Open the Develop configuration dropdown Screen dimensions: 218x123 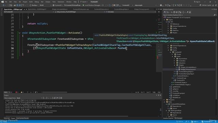pyautogui.click(x=35, y=5)
